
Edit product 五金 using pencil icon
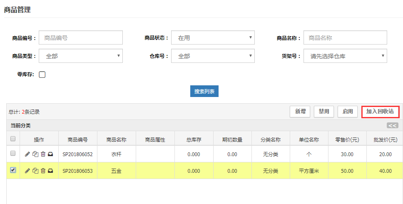27,171
